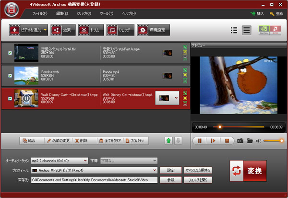Click the 購入 (Purchase) cart link
Screen dimensions: 288x198
point(257,14)
